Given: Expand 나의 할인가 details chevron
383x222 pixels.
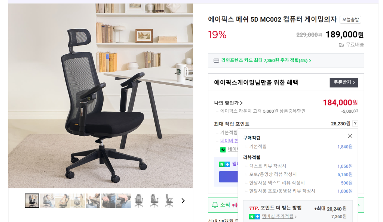Looking at the screenshot, I should pos(241,103).
